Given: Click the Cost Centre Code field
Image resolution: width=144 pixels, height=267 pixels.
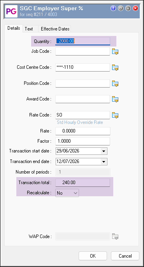Looking at the screenshot, I should 83,67.
